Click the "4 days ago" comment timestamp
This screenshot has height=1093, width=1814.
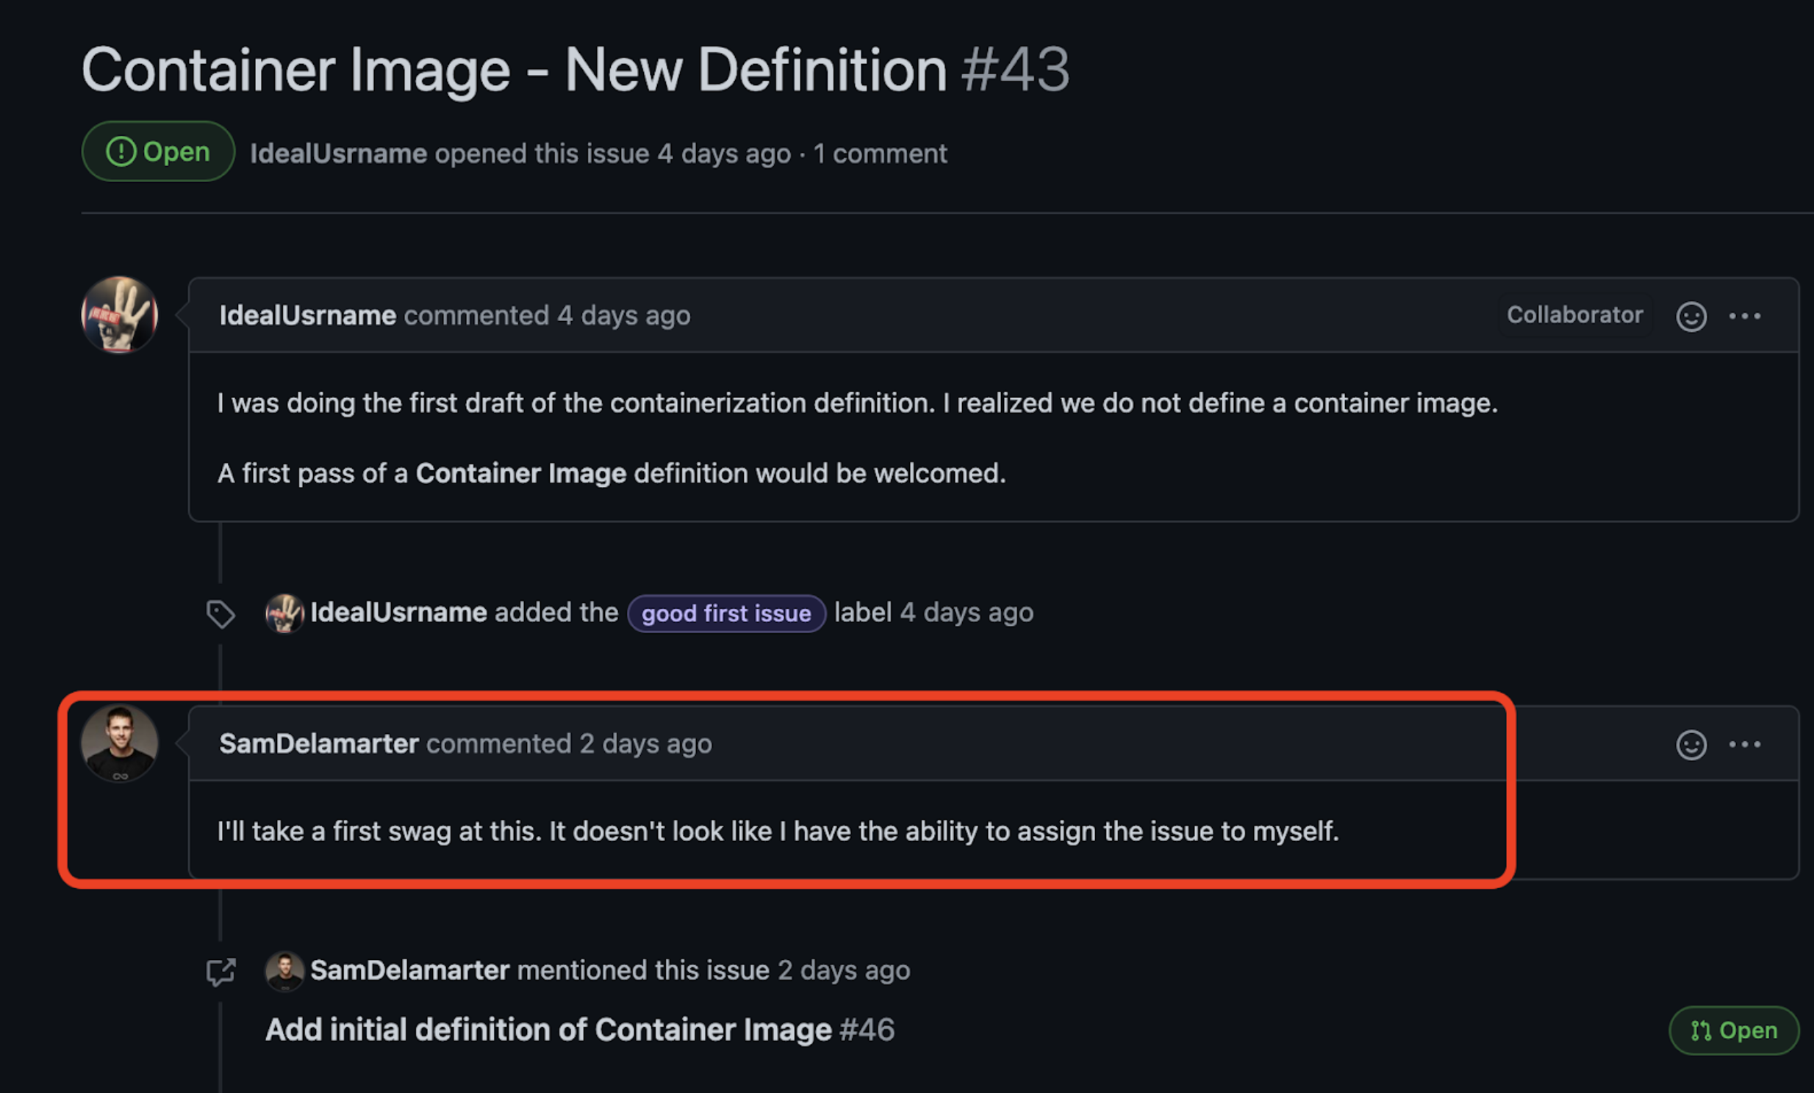[623, 316]
